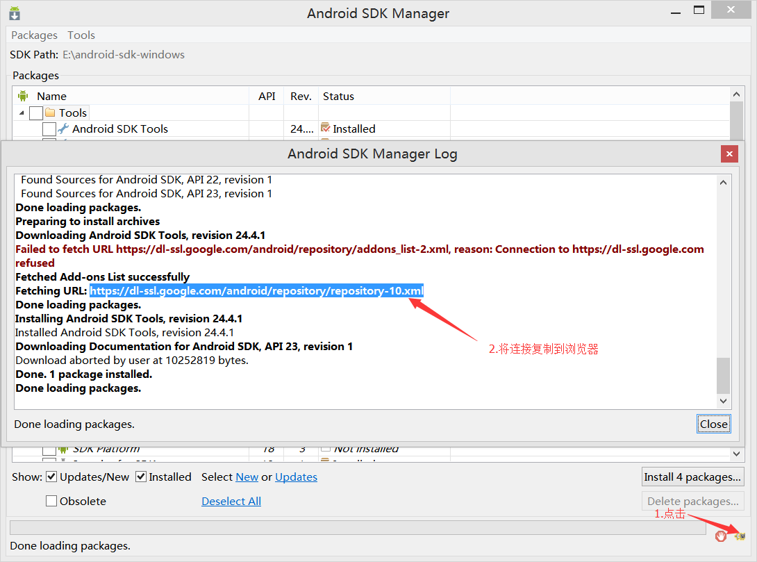Screen dimensions: 757x562
Task: Select the Tools folder label in the tree
Action: [73, 113]
